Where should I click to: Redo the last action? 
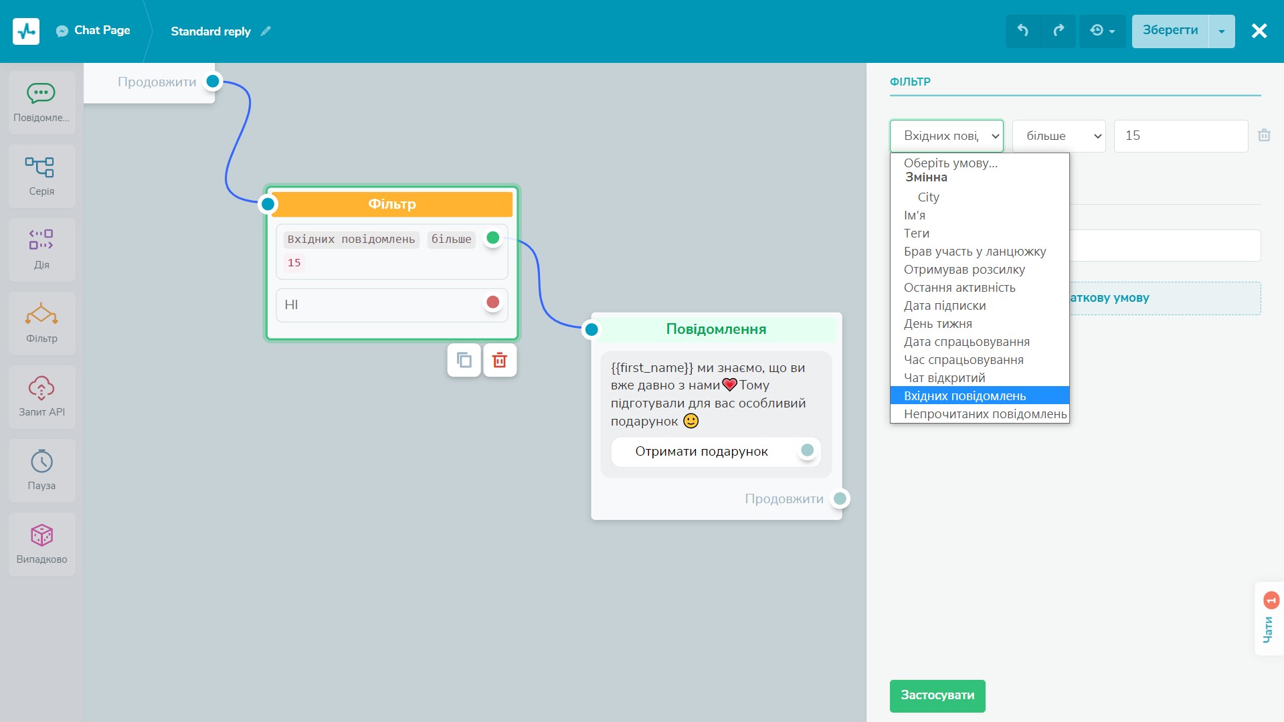[1059, 31]
